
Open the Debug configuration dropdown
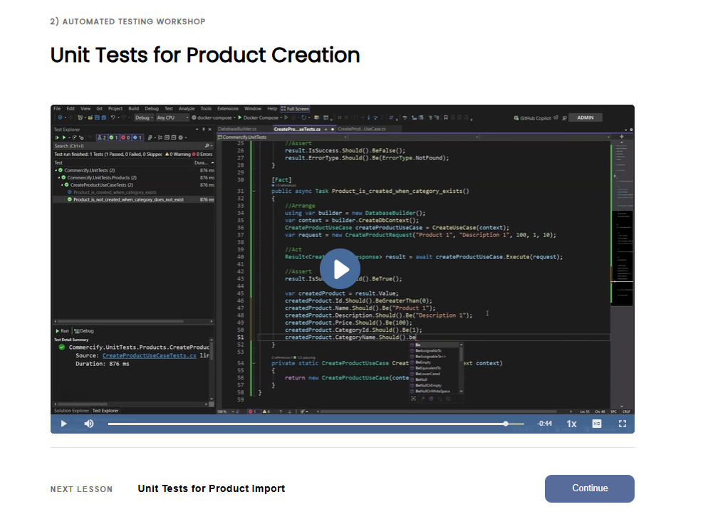pos(145,117)
